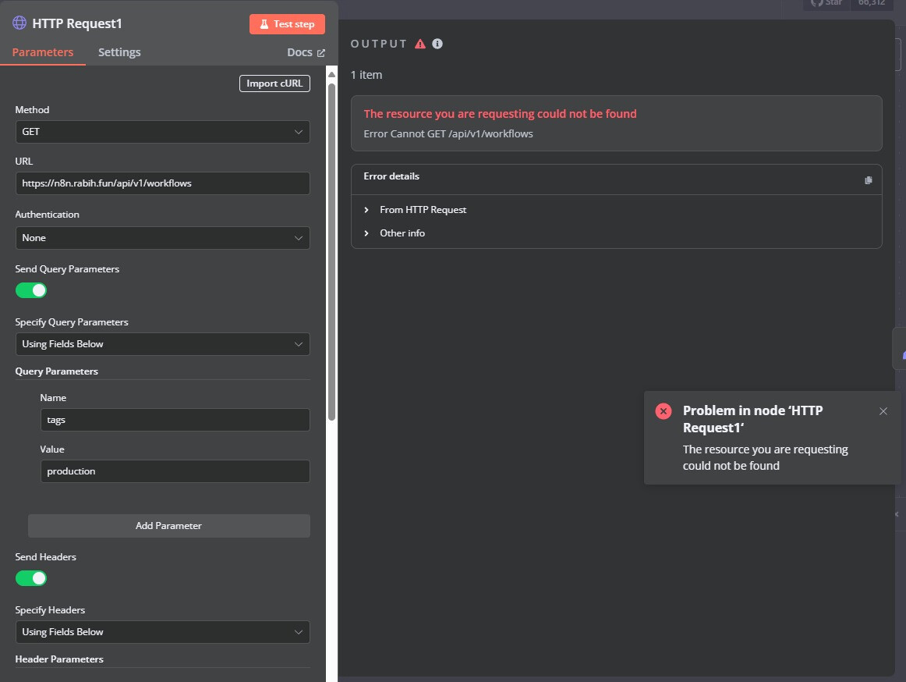This screenshot has width=906, height=682.
Task: Open the Method dropdown showing GET
Action: tap(162, 132)
